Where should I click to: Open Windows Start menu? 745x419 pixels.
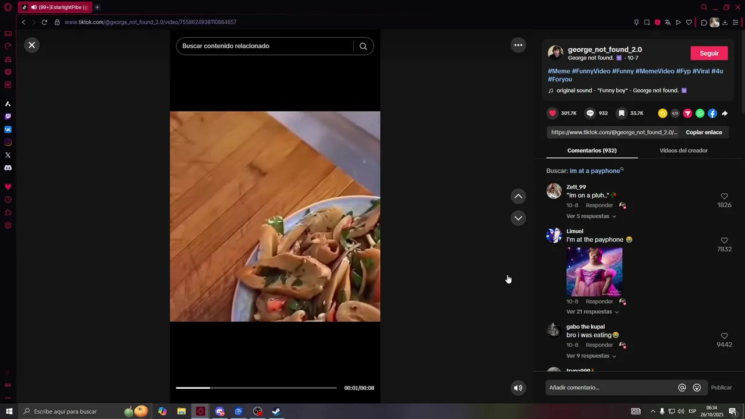click(x=9, y=411)
